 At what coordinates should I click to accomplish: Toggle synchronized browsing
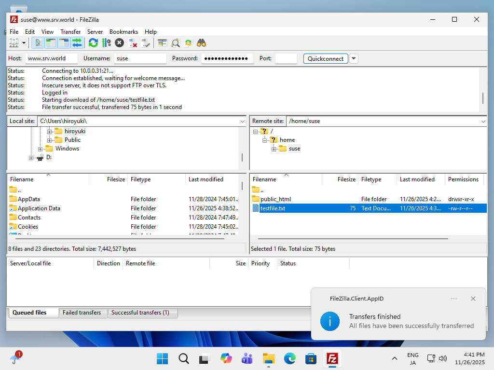pyautogui.click(x=188, y=43)
